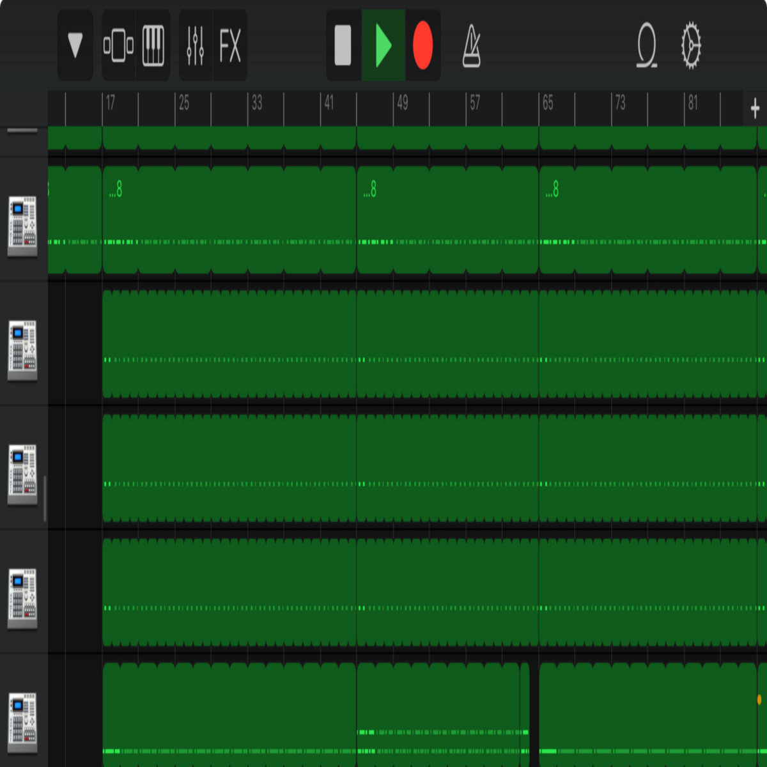Image resolution: width=767 pixels, height=767 pixels.
Task: Select drum machine icon of track with "...8" regions
Action: (x=23, y=225)
